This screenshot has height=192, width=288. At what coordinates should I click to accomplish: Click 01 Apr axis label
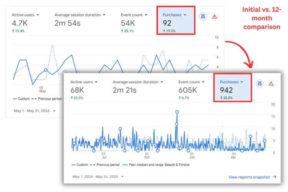[x=233, y=156]
